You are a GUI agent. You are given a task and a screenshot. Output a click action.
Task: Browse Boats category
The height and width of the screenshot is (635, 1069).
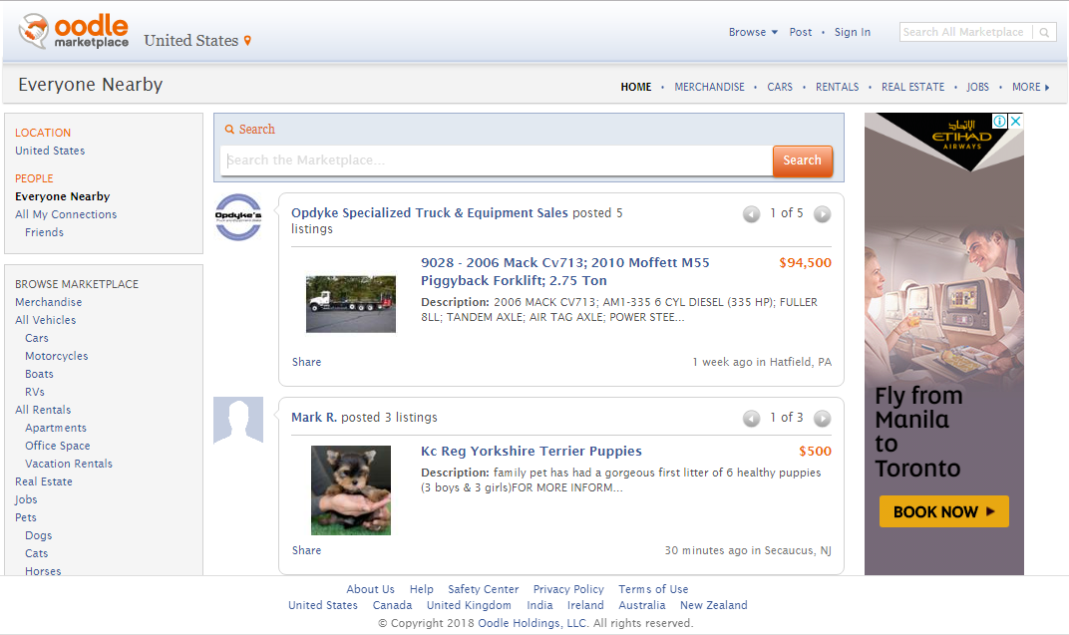click(39, 374)
